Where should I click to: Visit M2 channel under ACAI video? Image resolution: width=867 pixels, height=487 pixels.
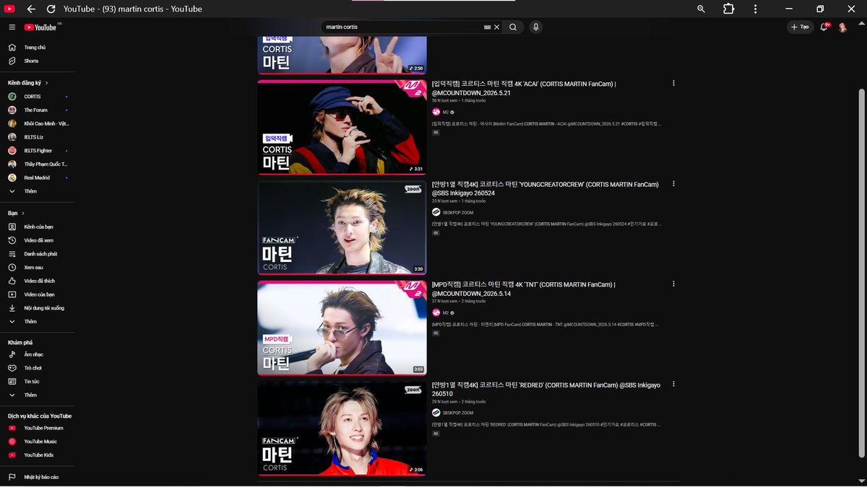[x=446, y=113]
